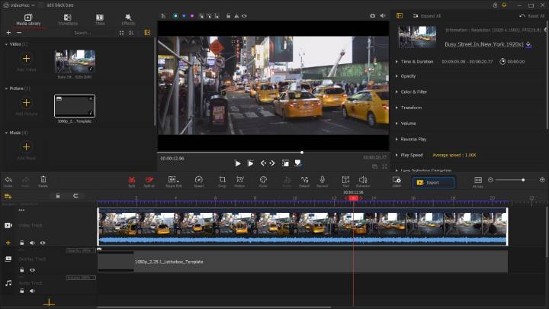
Task: Click the Motion tool icon
Action: pyautogui.click(x=240, y=180)
